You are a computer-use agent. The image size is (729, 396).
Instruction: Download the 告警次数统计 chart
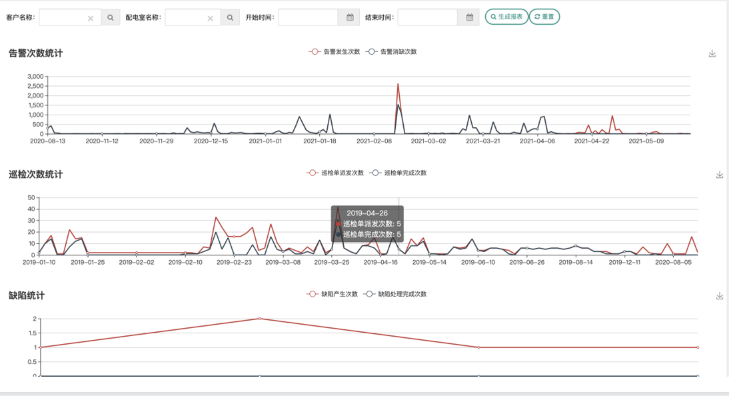[x=712, y=54]
